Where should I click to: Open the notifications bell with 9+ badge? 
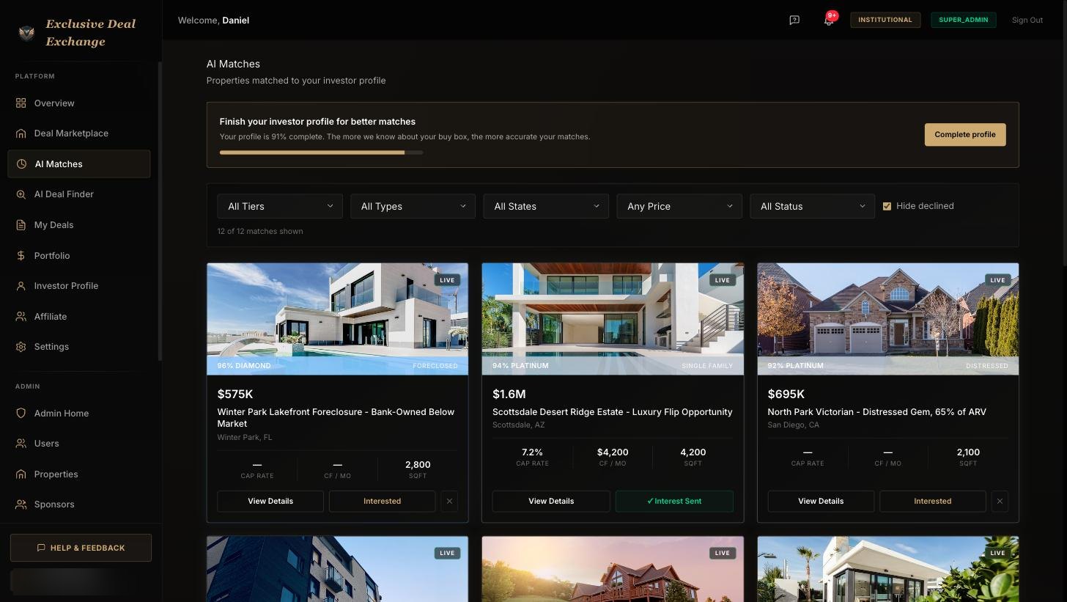(829, 21)
